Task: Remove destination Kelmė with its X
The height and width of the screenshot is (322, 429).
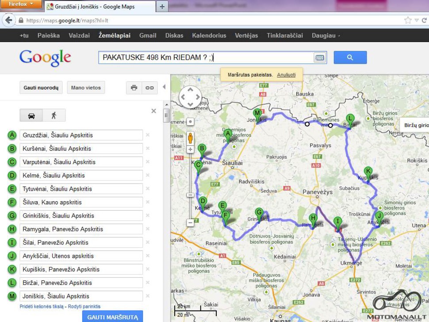Action: 148,175
